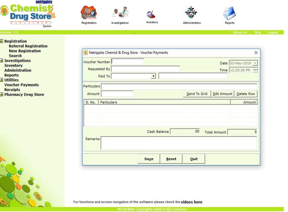
Task: Click the Logout link
Action: 272,32
